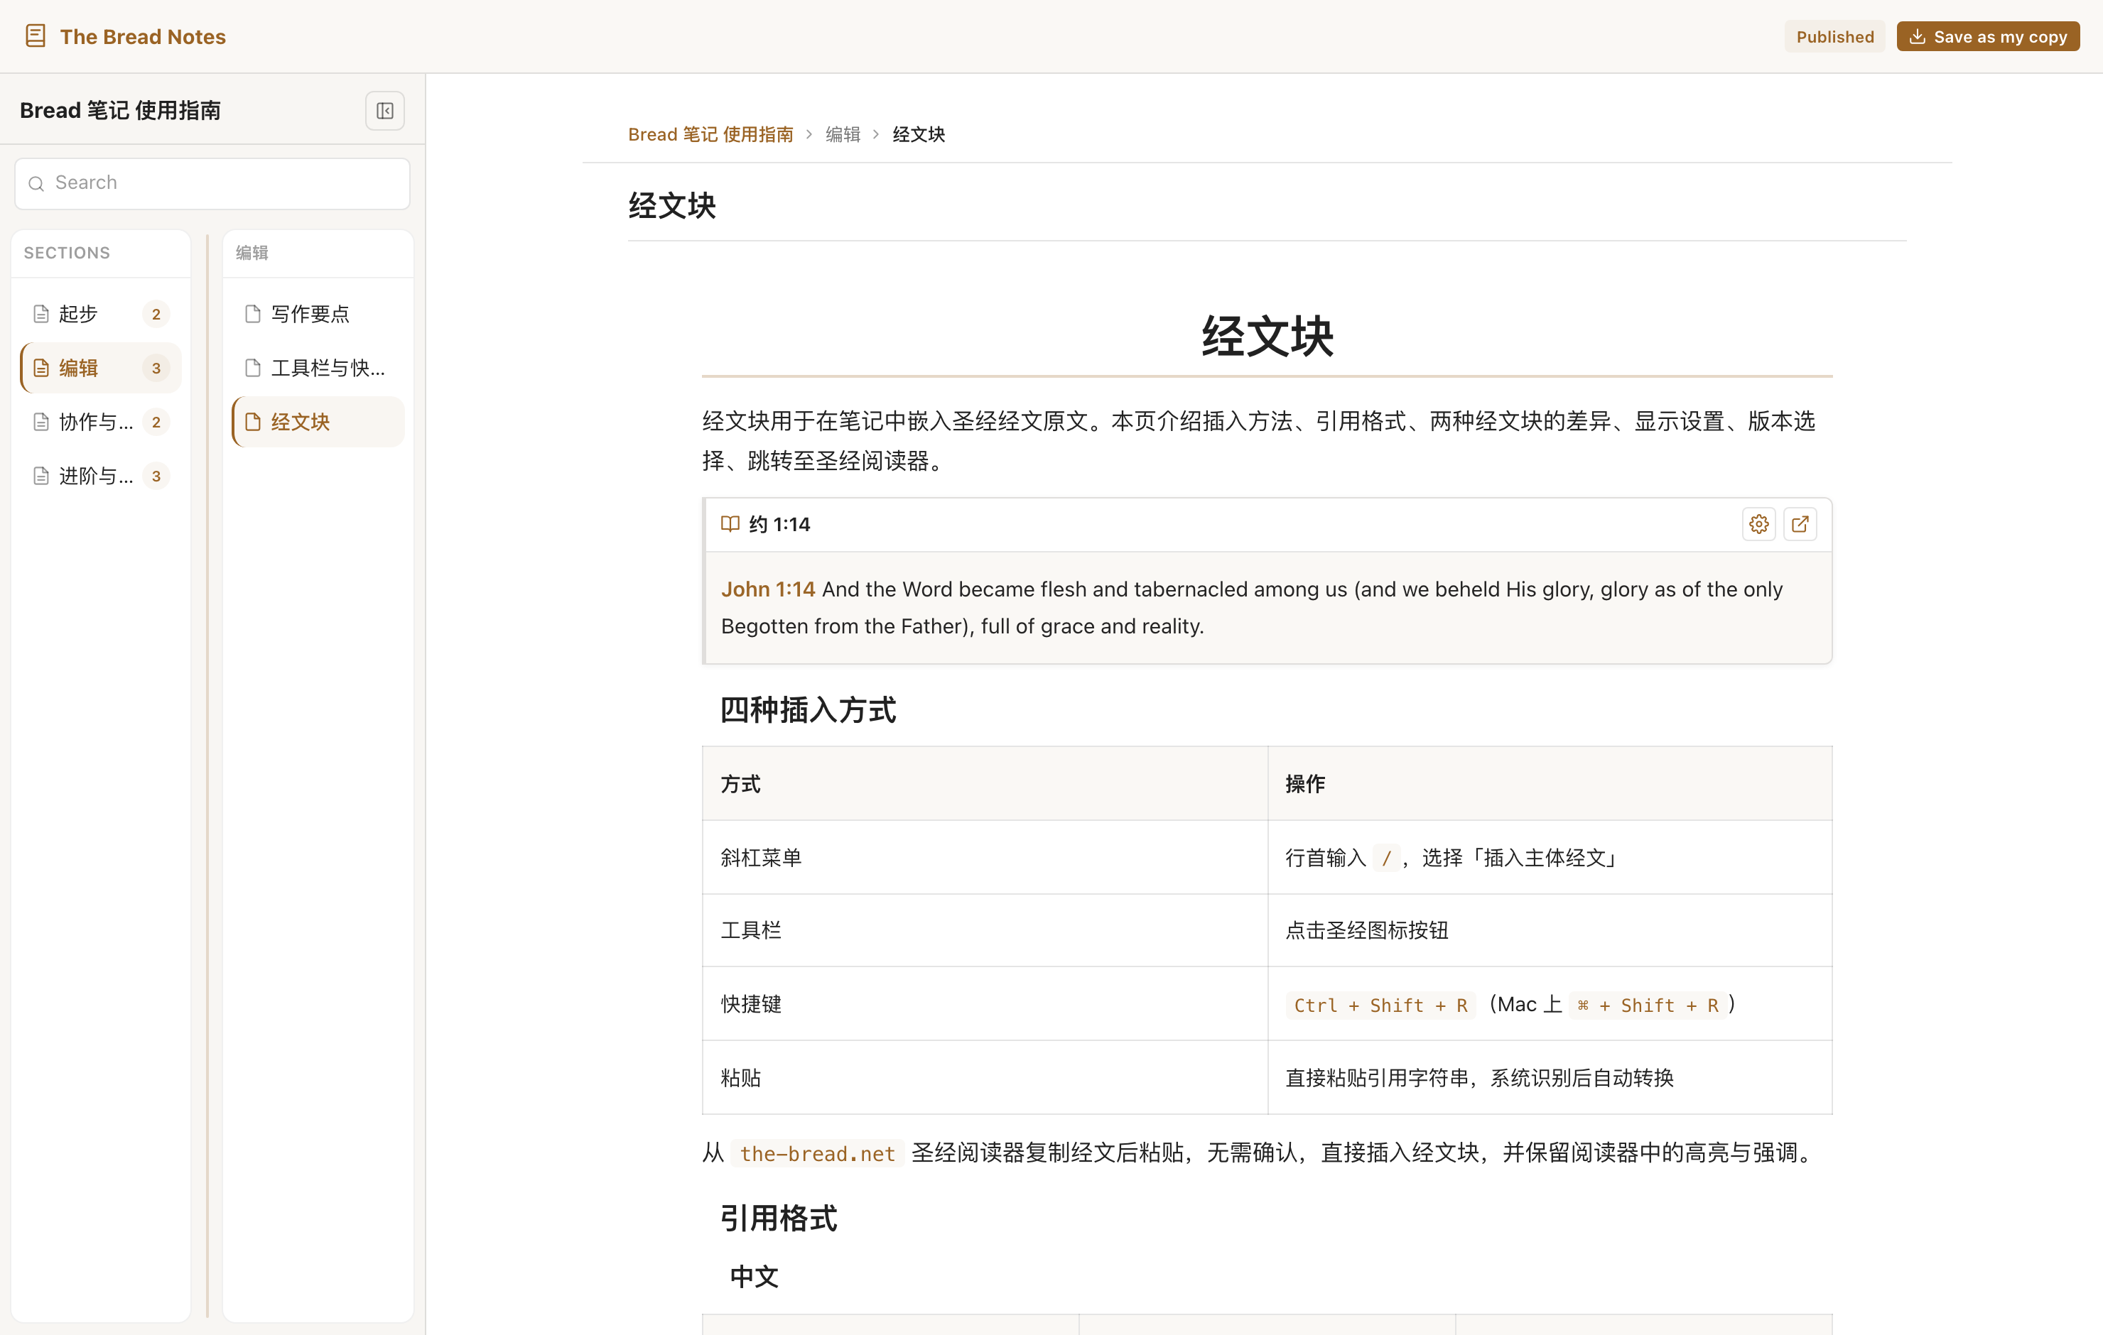Click the count badge 3 beside 编辑
The image size is (2103, 1335).
[156, 369]
